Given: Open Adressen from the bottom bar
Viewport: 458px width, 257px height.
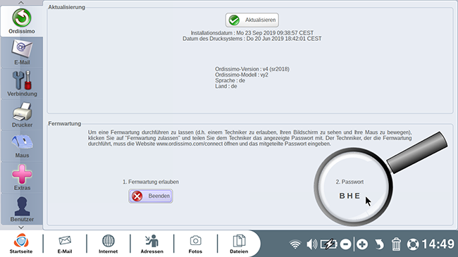Looking at the screenshot, I should pos(152,244).
